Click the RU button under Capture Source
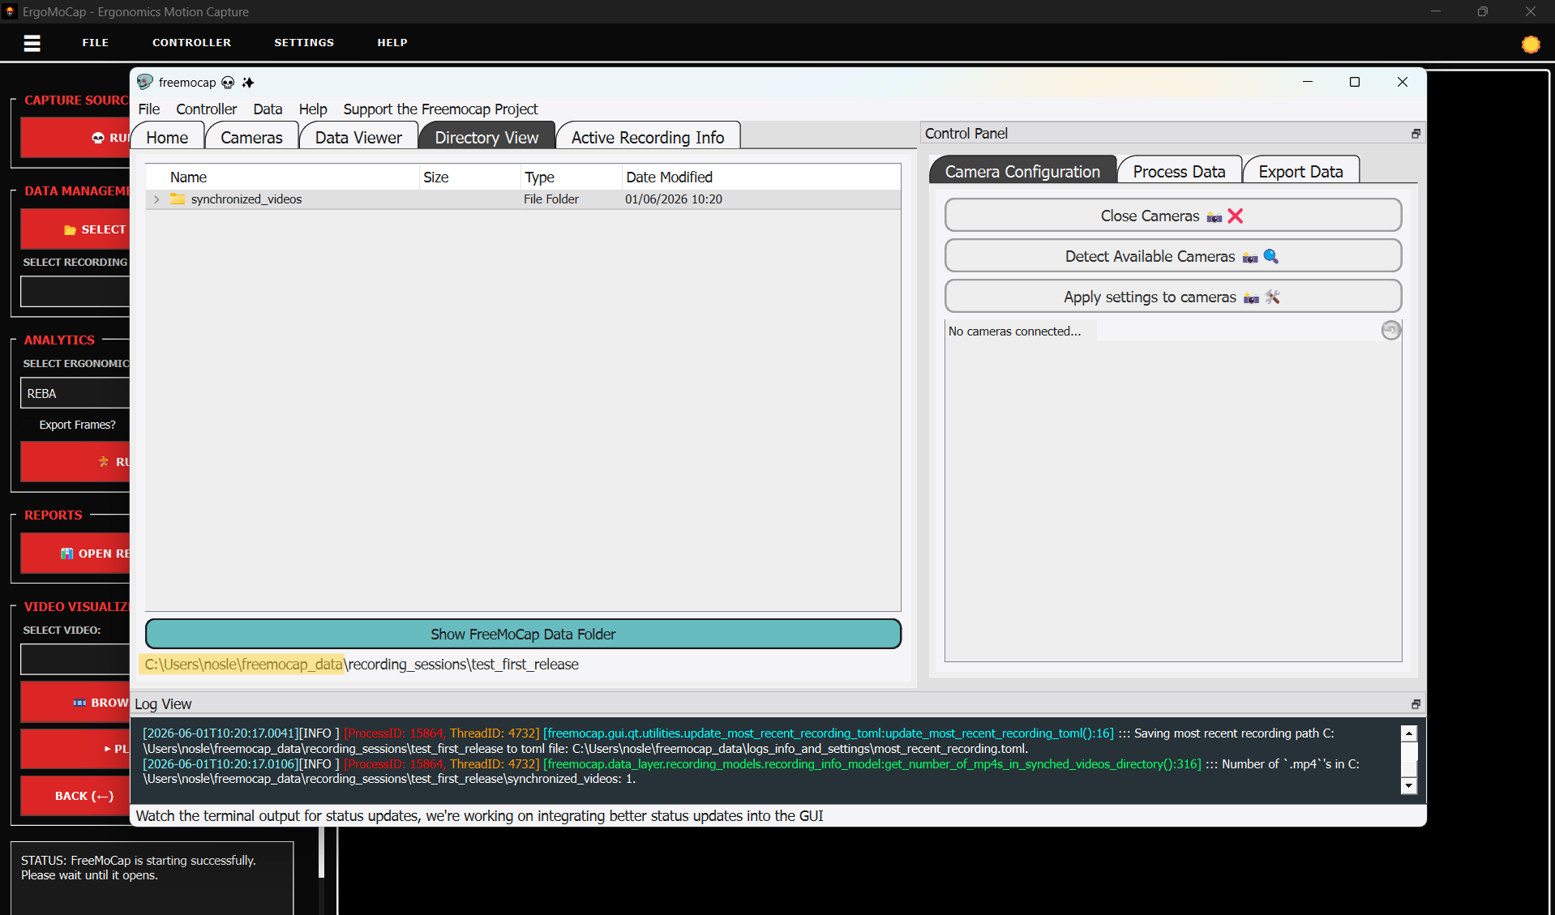1555x915 pixels. [75, 138]
